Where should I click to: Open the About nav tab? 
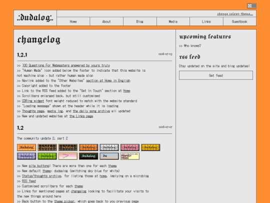[x=106, y=22]
